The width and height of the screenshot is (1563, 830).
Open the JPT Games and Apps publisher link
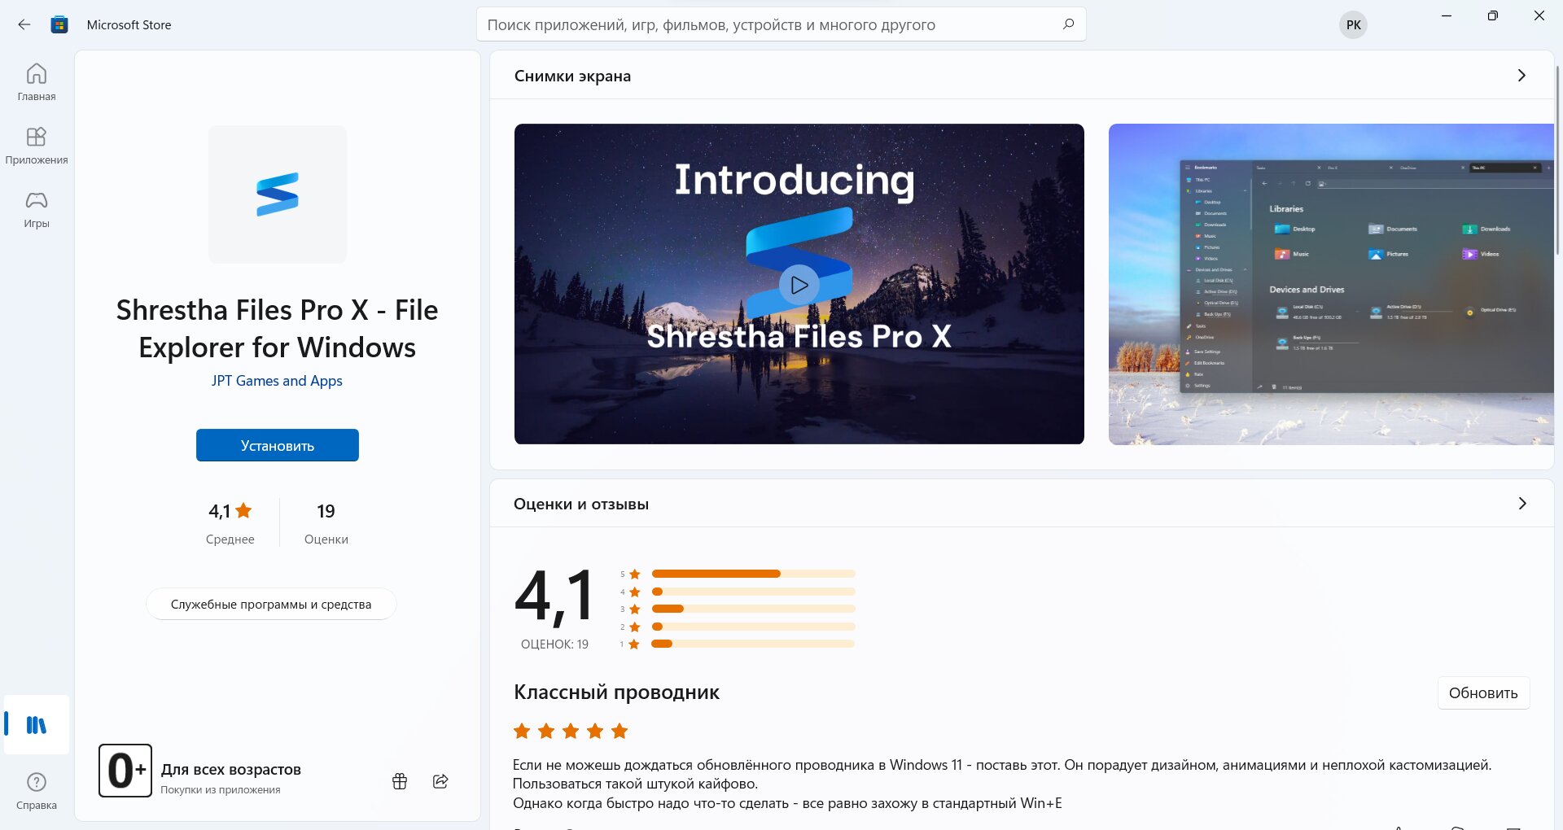tap(277, 381)
